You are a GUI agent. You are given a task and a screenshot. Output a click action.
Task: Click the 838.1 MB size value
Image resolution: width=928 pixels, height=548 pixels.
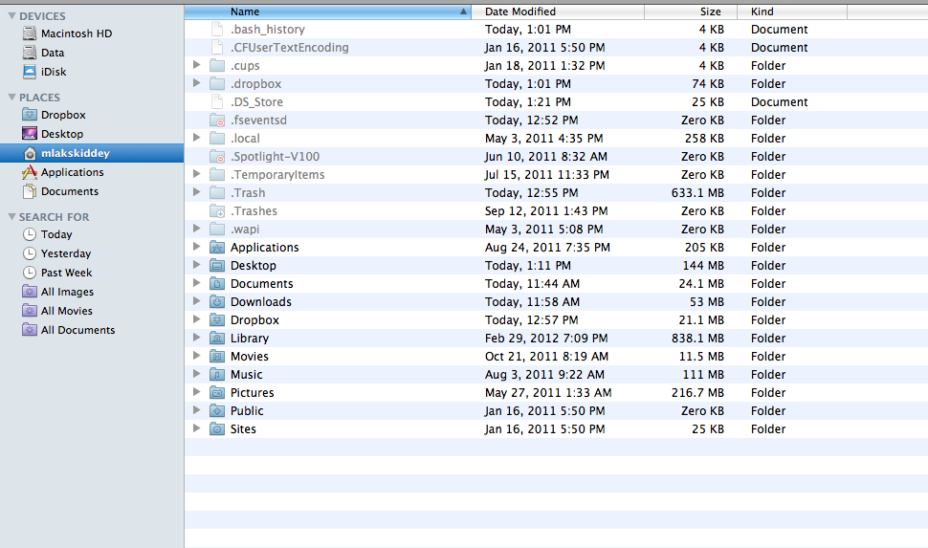pyautogui.click(x=697, y=338)
